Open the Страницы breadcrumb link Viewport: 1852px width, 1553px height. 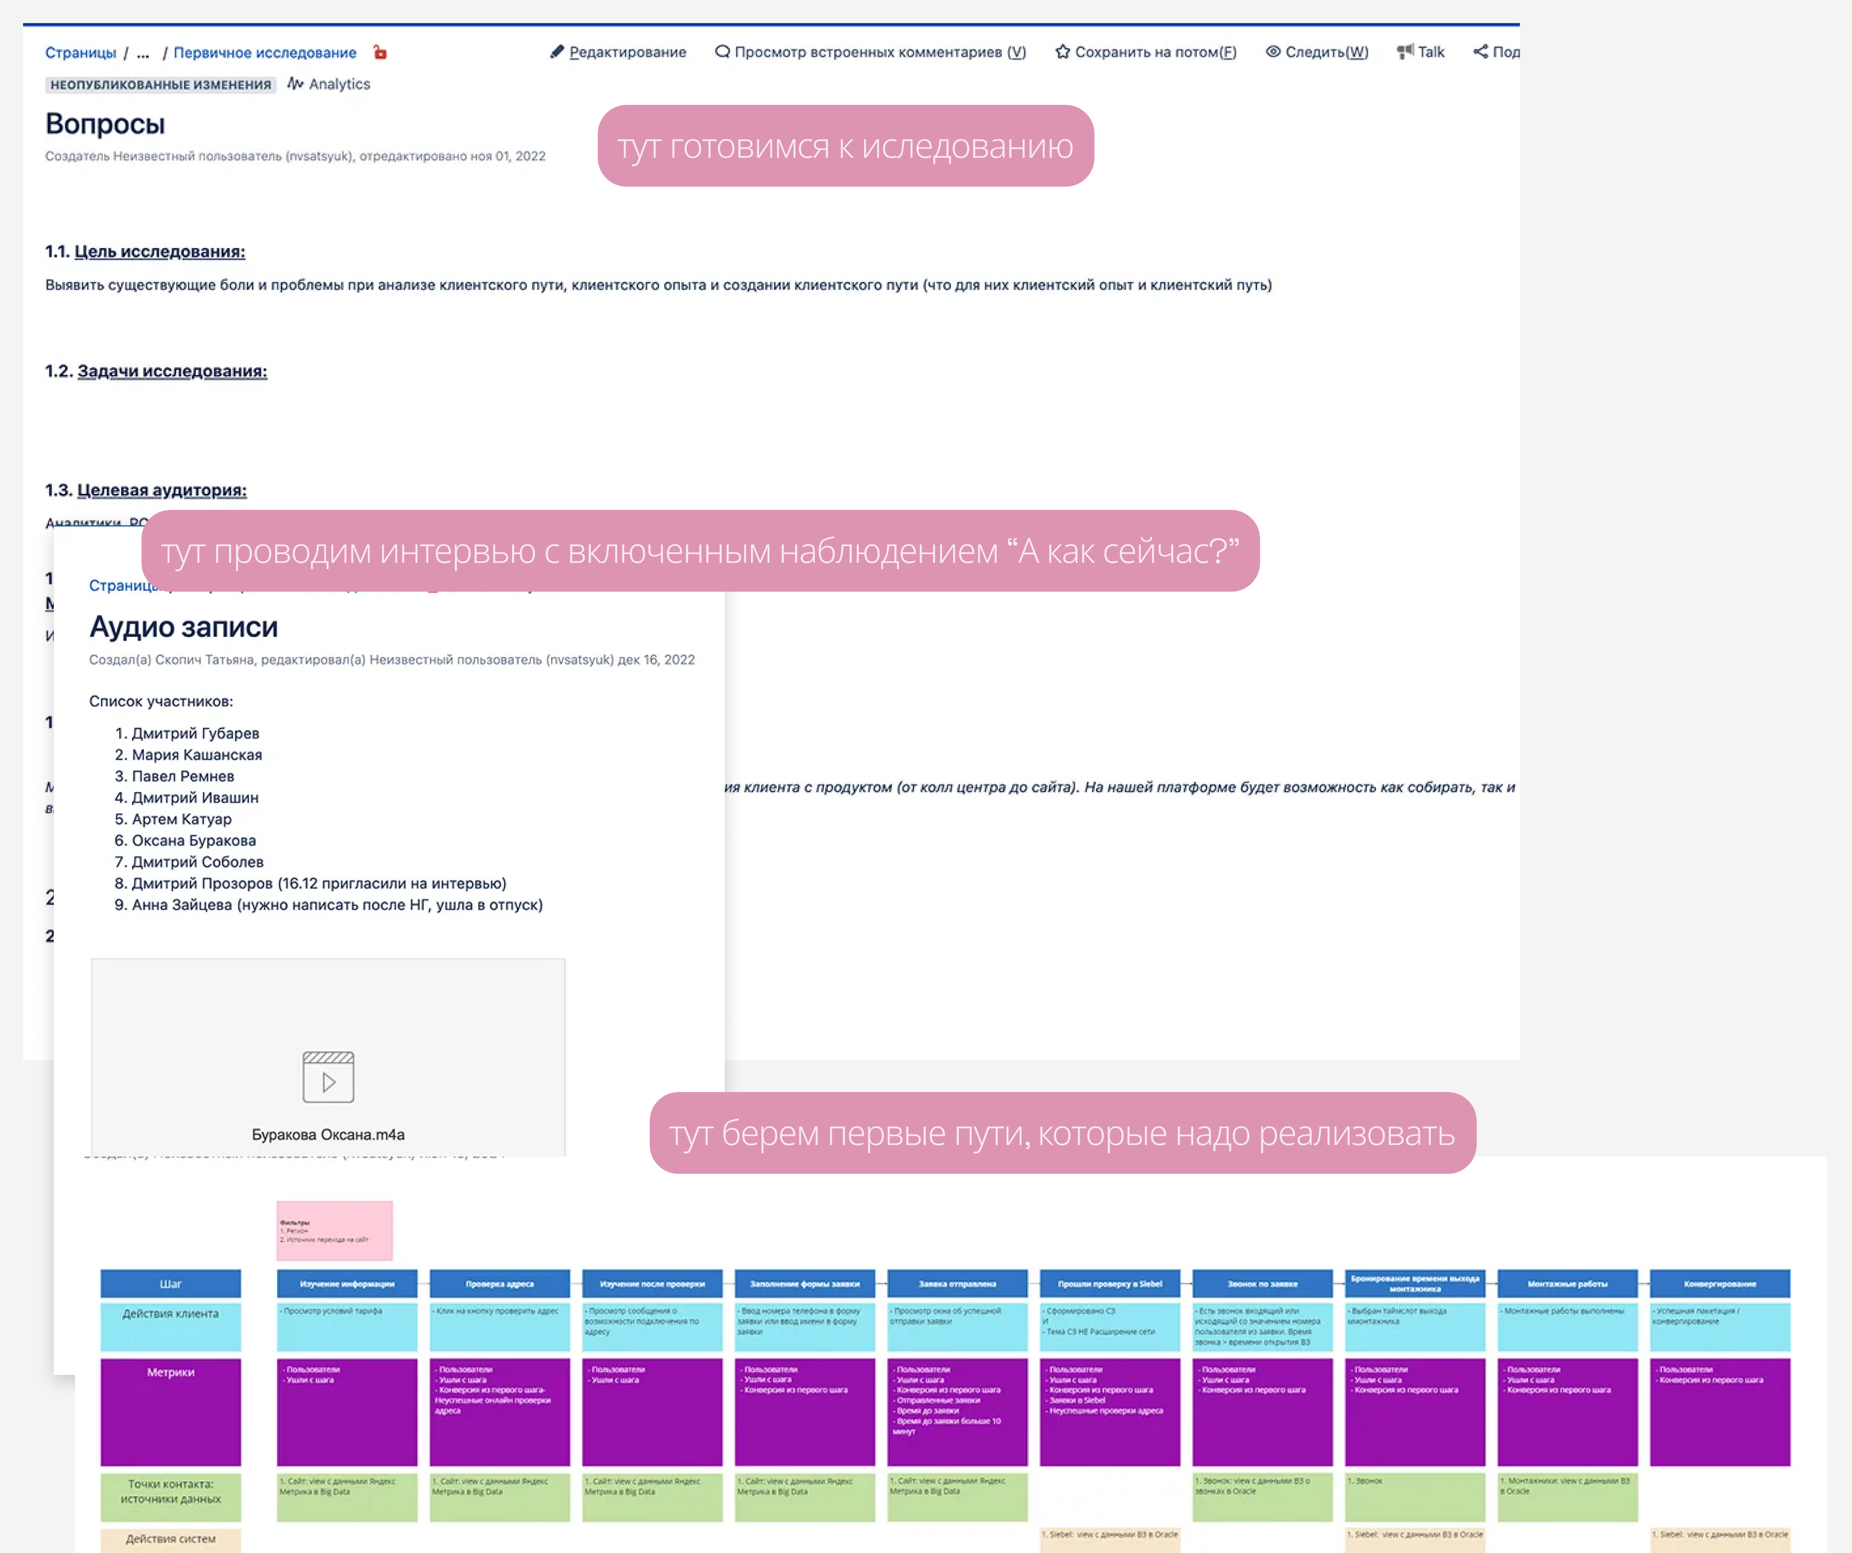point(80,53)
